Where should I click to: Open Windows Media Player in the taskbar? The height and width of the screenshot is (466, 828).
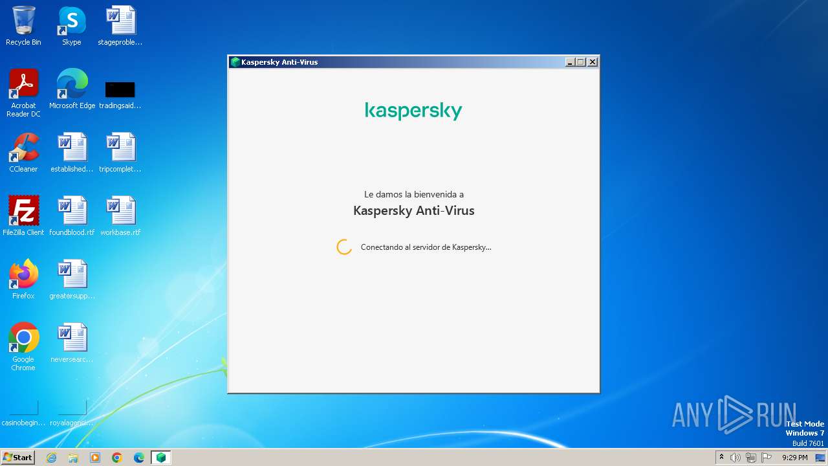[x=95, y=458]
